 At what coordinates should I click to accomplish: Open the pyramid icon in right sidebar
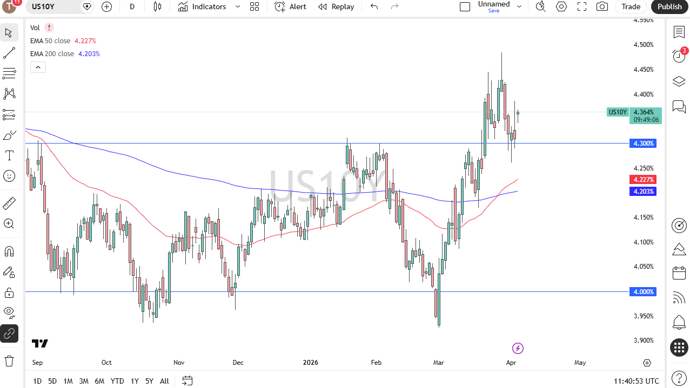(679, 249)
